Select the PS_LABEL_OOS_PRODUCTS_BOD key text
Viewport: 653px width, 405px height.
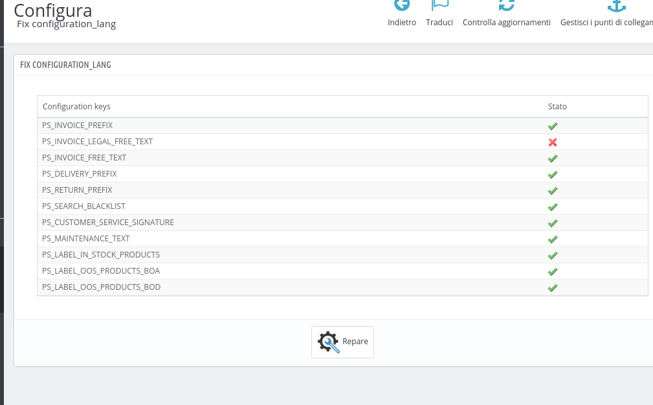pyautogui.click(x=101, y=287)
